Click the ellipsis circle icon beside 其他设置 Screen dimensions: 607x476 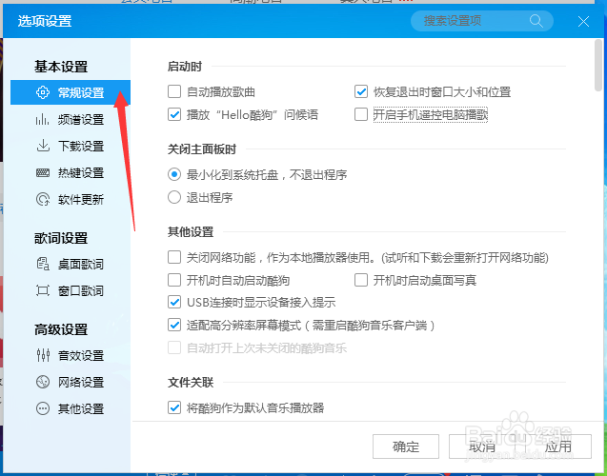coord(43,408)
